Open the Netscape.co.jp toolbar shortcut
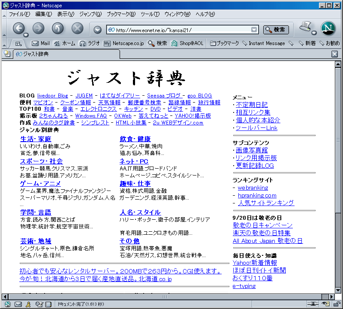The height and width of the screenshot is (309, 343). pos(124,43)
